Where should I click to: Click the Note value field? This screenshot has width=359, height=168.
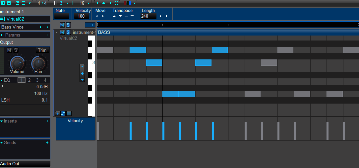[x=62, y=16]
